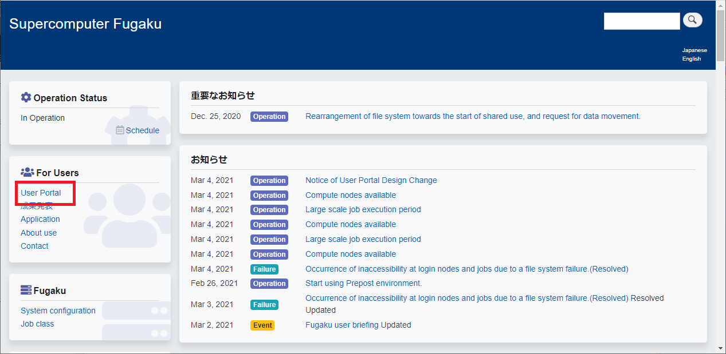Click the Failure badge dated Mar 4
726x354 pixels.
pos(264,269)
